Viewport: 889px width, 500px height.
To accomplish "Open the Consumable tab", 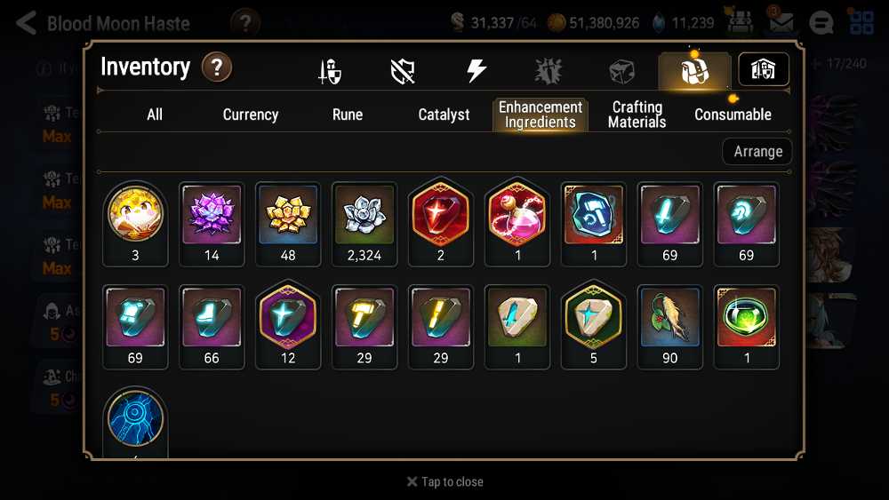I will pos(733,115).
